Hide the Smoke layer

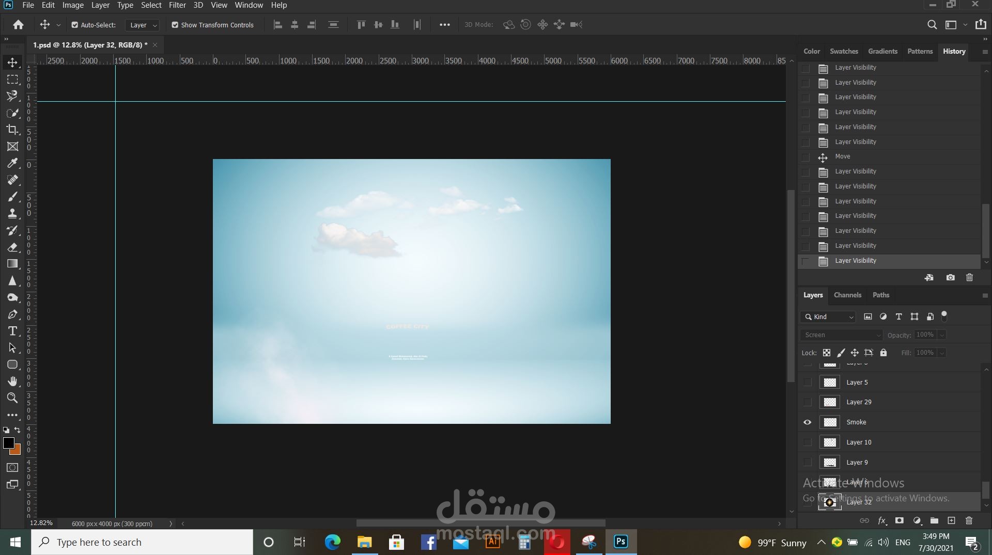807,422
